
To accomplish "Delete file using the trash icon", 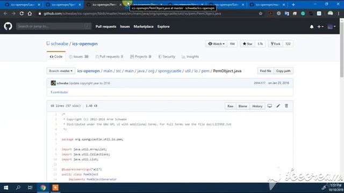I will point(286,106).
